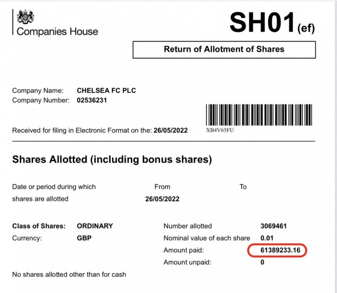Click the amount unpaid value 0
Image resolution: width=337 pixels, height=293 pixels.
coord(262,262)
